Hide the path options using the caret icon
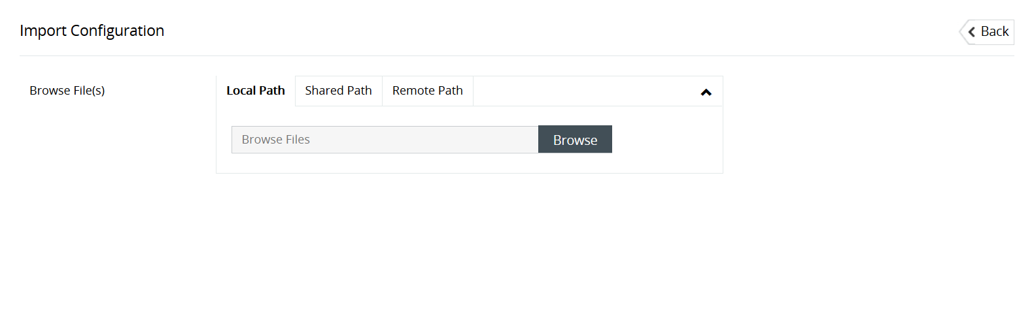 point(706,92)
